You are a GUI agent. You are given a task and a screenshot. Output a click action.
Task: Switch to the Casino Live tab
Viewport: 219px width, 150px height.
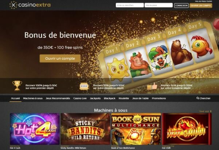tap(80, 98)
